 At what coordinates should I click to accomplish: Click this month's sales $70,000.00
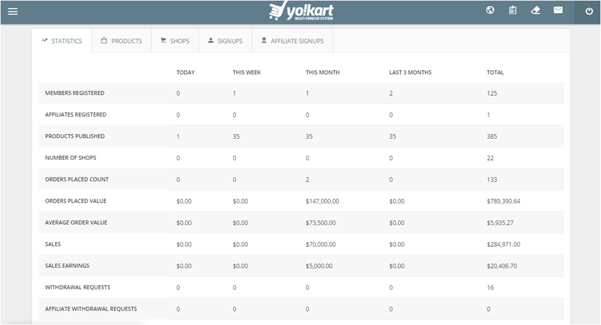(x=321, y=245)
